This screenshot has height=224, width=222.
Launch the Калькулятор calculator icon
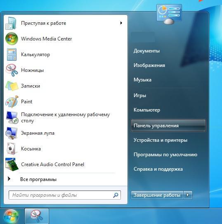pyautogui.click(x=12, y=55)
